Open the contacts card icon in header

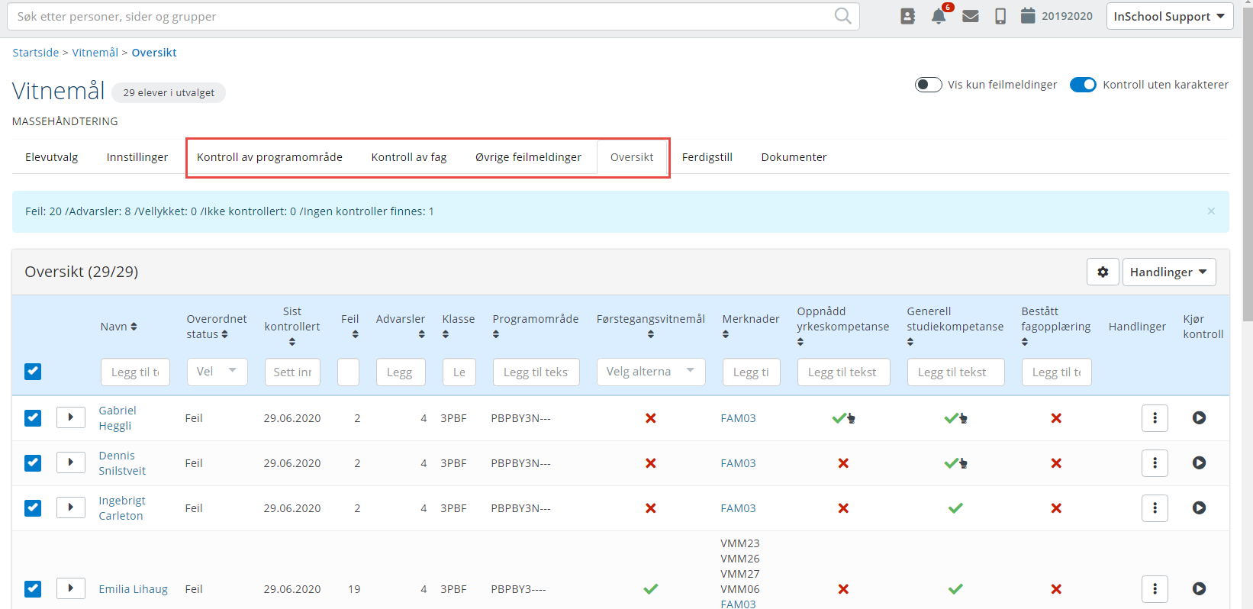[907, 16]
